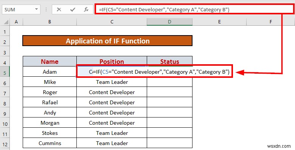Select empty Status cell for Andy

(x=169, y=113)
